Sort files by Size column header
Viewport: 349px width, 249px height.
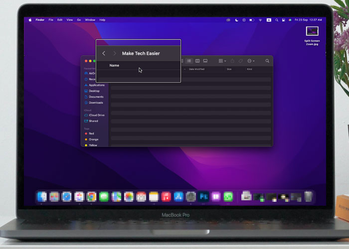[229, 69]
